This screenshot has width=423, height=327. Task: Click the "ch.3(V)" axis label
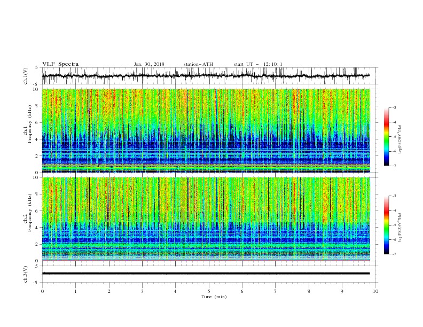(x=26, y=274)
